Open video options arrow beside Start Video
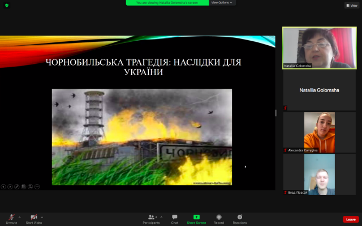Screen dimensions: 362x226 tap(42, 217)
